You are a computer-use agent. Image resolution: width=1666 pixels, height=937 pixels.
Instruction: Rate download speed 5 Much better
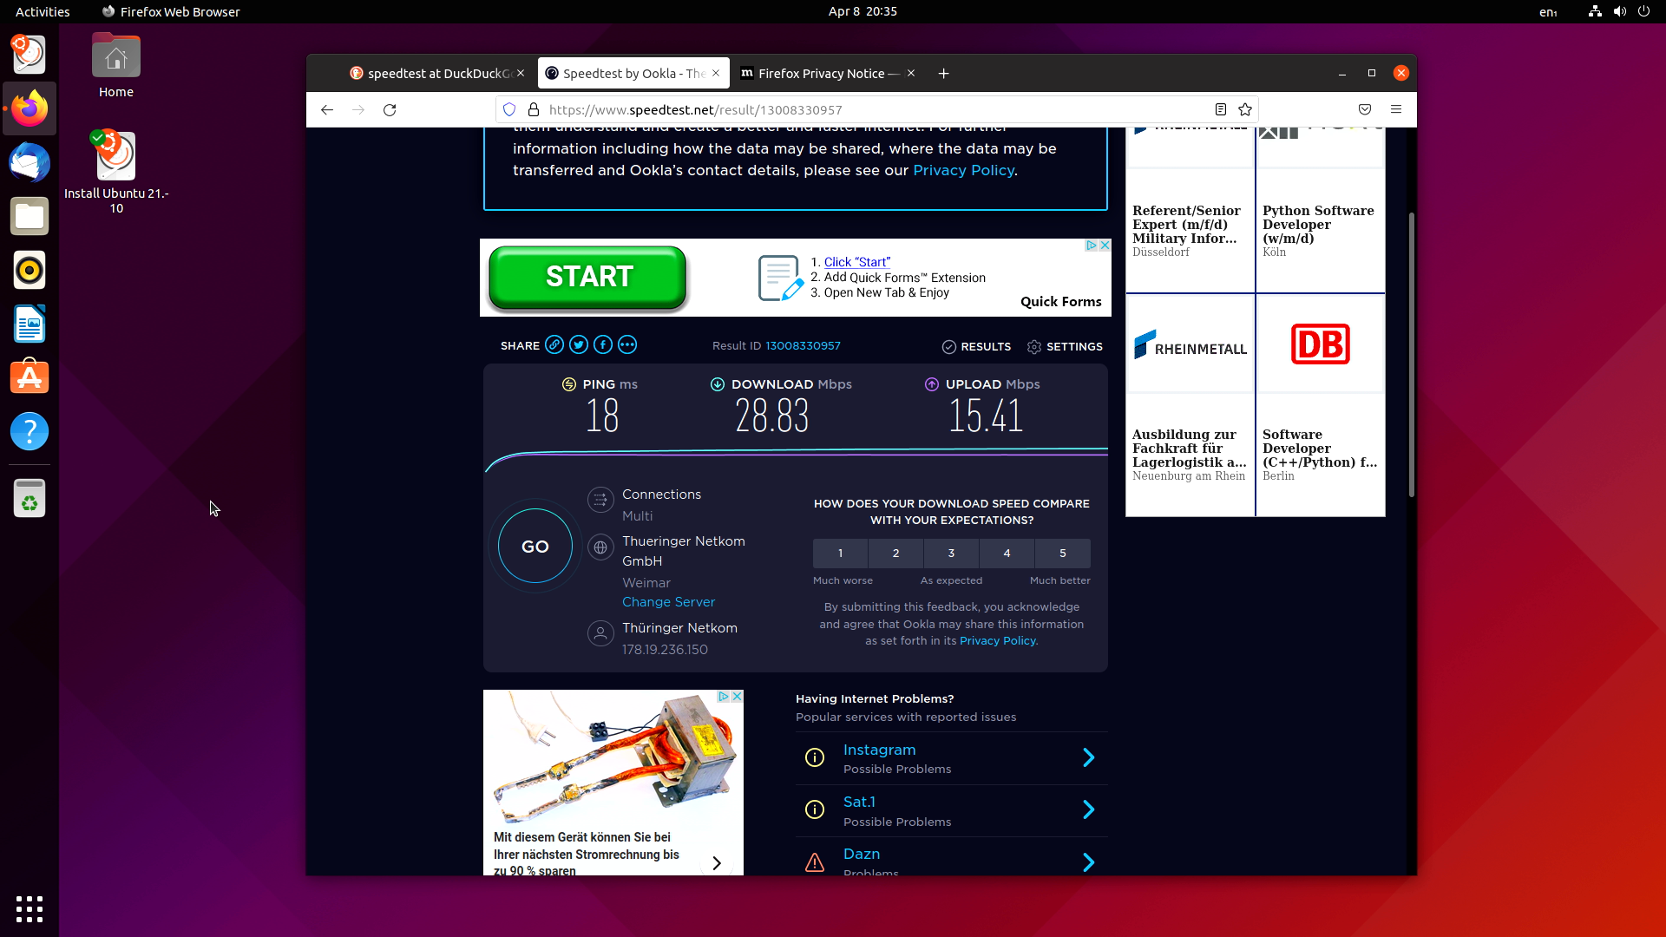tap(1062, 554)
